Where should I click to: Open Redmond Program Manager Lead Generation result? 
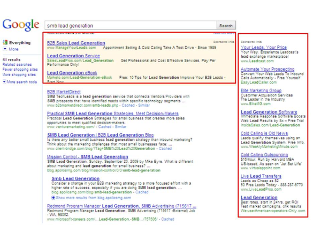[121, 206]
